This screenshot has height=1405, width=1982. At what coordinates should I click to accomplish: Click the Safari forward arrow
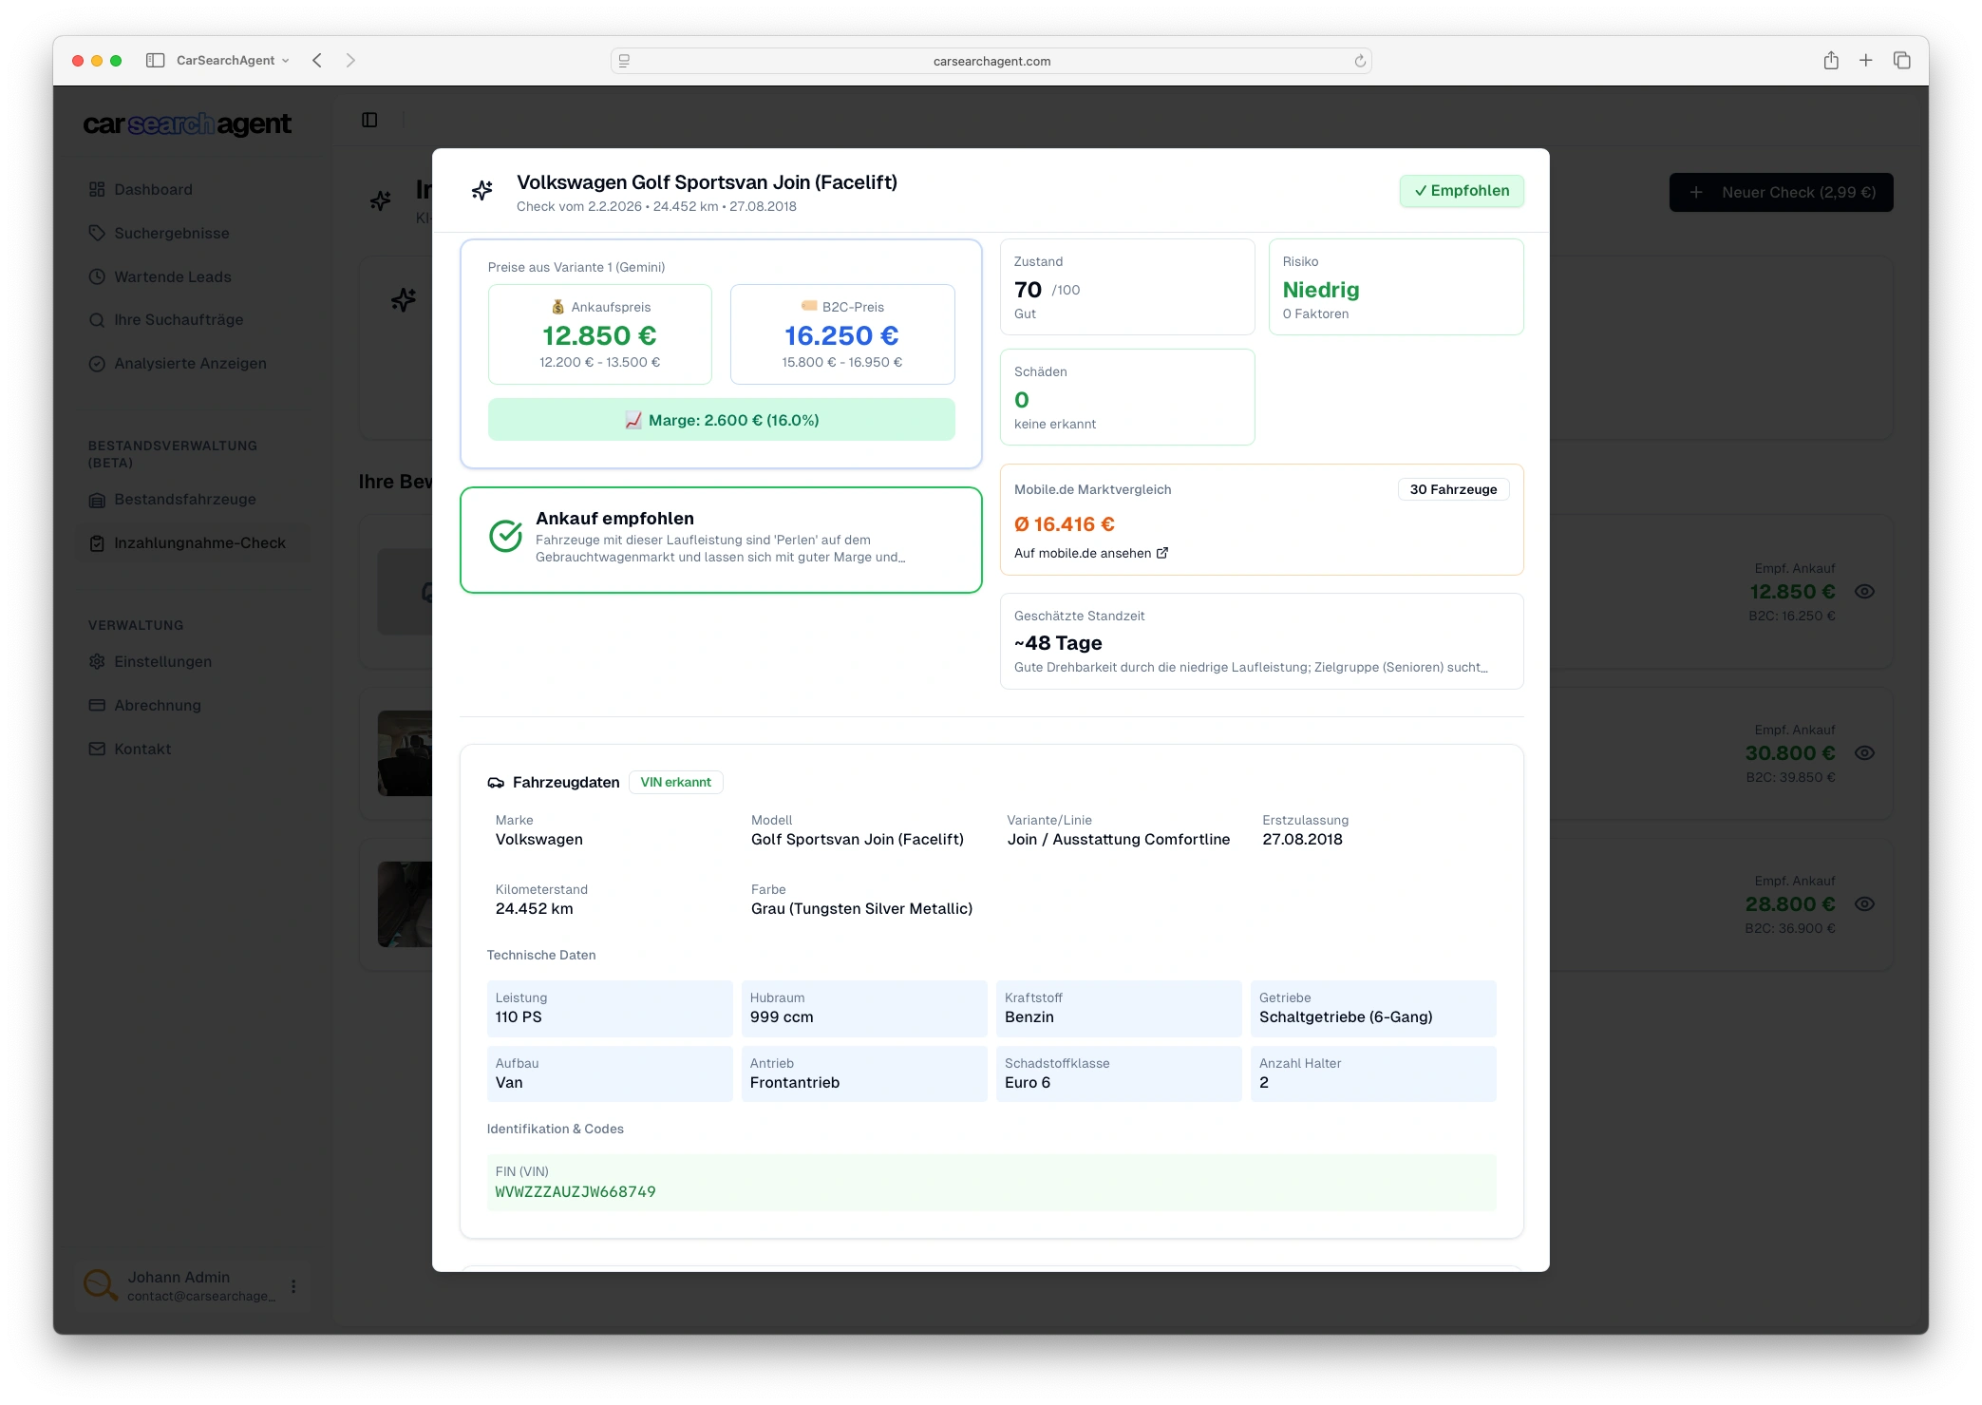pyautogui.click(x=350, y=61)
